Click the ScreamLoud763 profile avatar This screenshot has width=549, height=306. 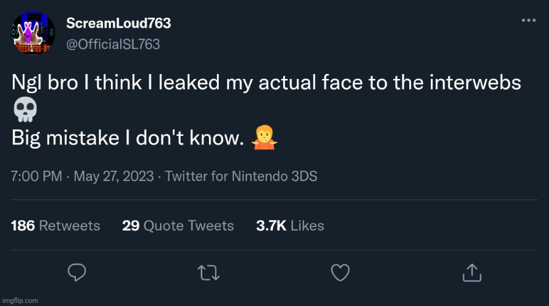pos(33,32)
